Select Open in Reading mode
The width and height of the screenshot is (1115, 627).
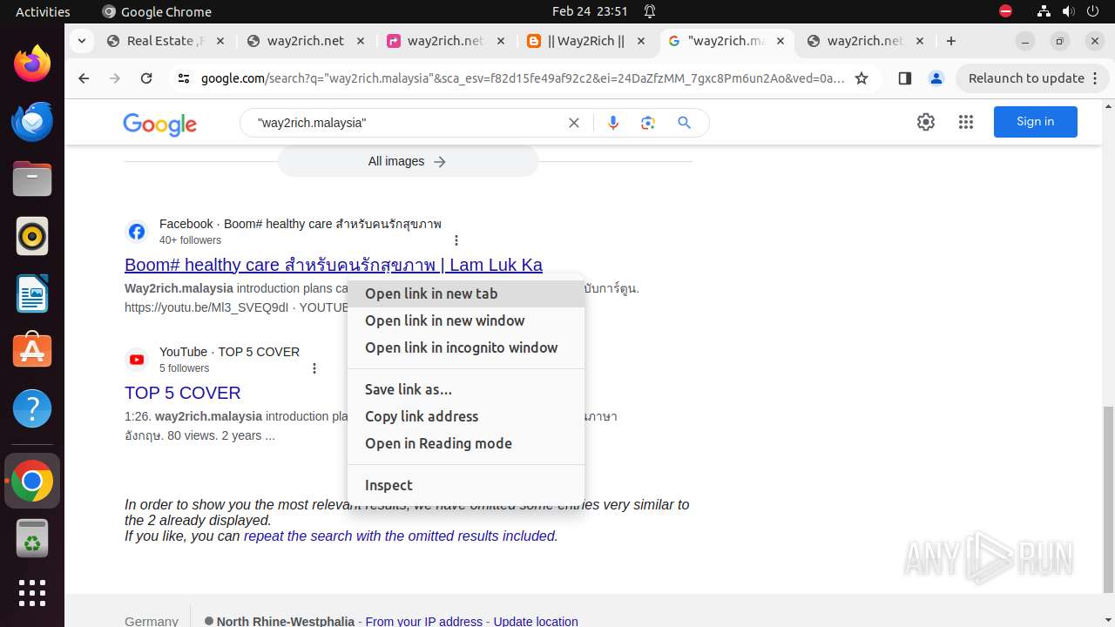[x=466, y=443]
